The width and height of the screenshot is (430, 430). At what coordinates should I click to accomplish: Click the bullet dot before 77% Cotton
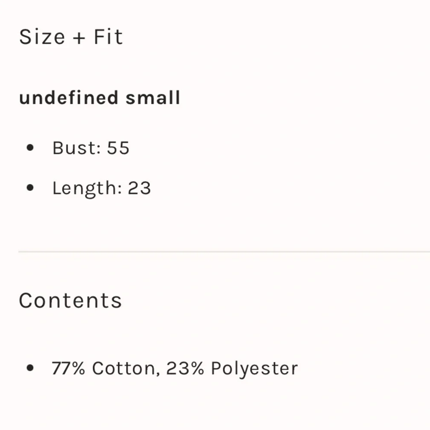point(30,368)
